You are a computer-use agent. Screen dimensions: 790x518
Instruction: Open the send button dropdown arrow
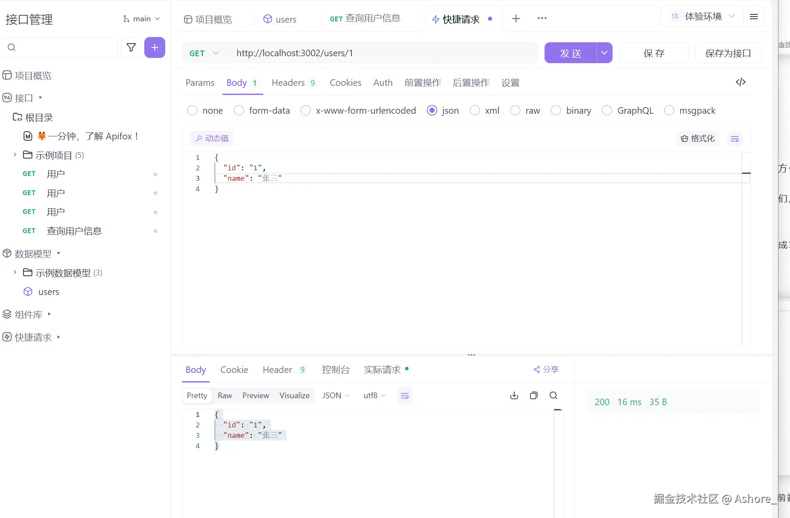pyautogui.click(x=604, y=53)
